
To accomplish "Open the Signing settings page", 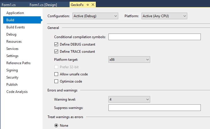I will [12, 70].
